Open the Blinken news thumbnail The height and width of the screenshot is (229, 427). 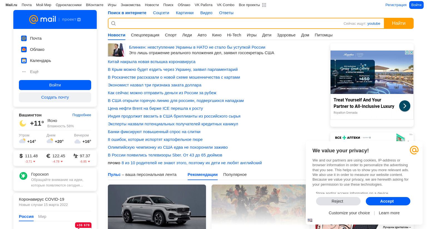pos(117,50)
